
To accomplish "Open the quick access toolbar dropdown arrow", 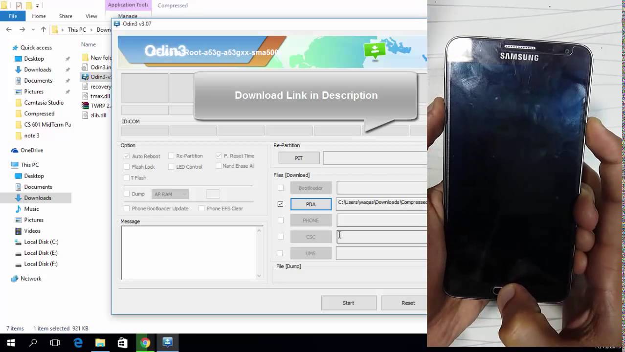I will tap(37, 6).
